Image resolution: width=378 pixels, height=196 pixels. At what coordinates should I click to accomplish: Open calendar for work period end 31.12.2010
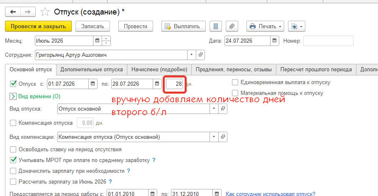pyautogui.click(x=217, y=194)
